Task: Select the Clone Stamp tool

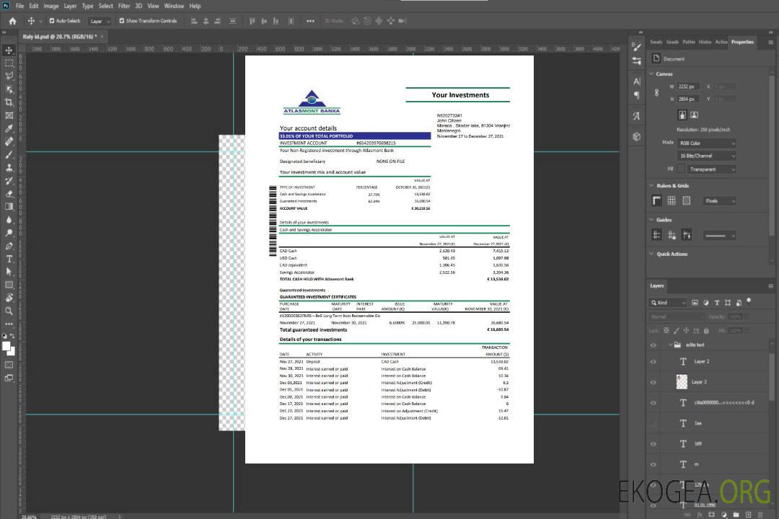Action: 9,168
